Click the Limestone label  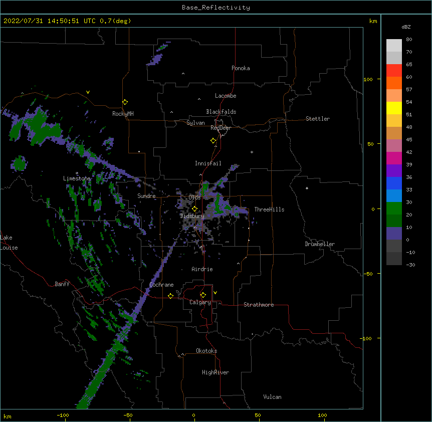pyautogui.click(x=77, y=178)
